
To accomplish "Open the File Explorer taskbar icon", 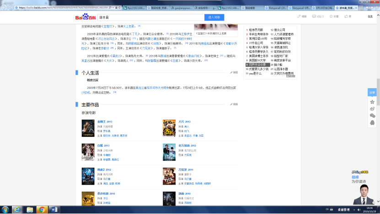I will pyautogui.click(x=30, y=209).
